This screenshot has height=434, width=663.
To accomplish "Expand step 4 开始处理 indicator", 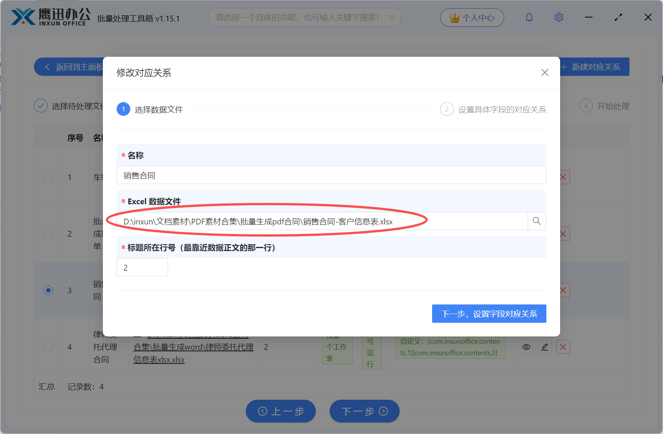I will click(586, 106).
